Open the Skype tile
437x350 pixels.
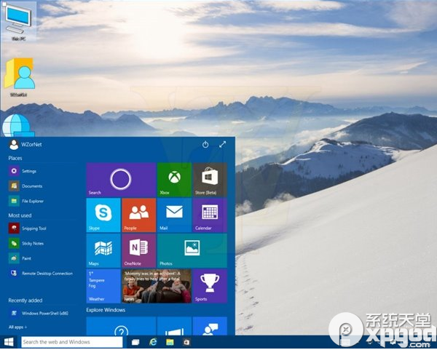pyautogui.click(x=103, y=215)
